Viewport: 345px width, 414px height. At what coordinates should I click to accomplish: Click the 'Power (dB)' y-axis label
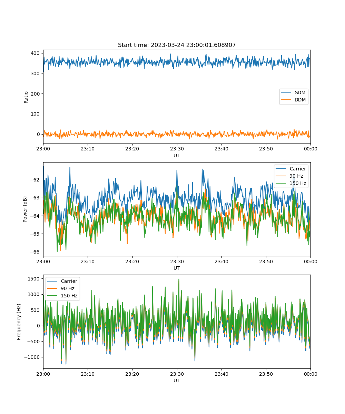point(25,209)
